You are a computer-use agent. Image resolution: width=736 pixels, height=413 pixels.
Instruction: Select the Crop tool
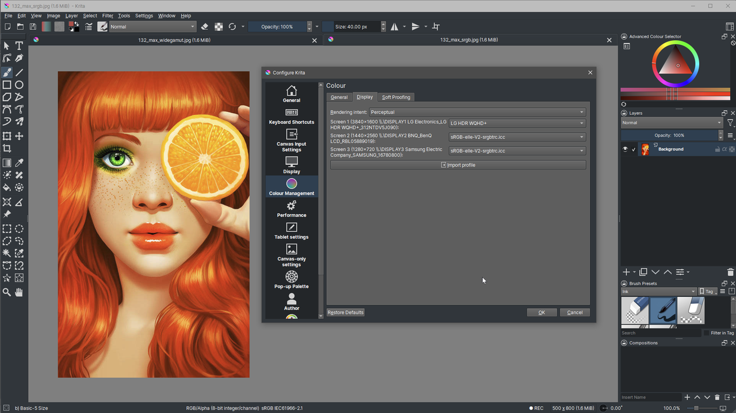point(7,148)
